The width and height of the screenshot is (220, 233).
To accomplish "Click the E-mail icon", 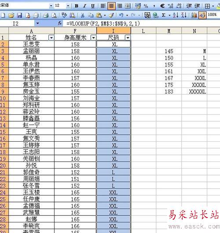I will tap(36, 15).
